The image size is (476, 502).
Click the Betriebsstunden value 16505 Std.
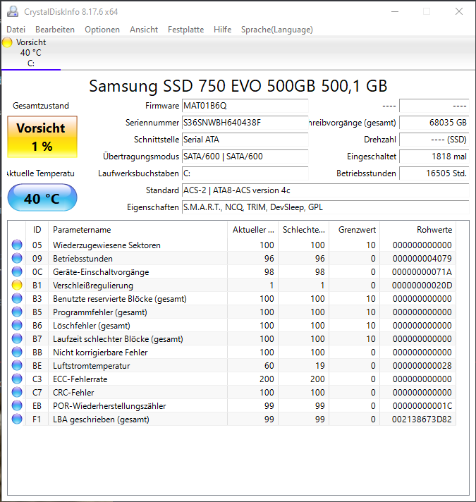[x=434, y=173]
